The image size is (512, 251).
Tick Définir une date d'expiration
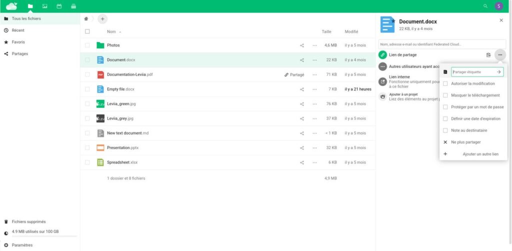tap(445, 119)
